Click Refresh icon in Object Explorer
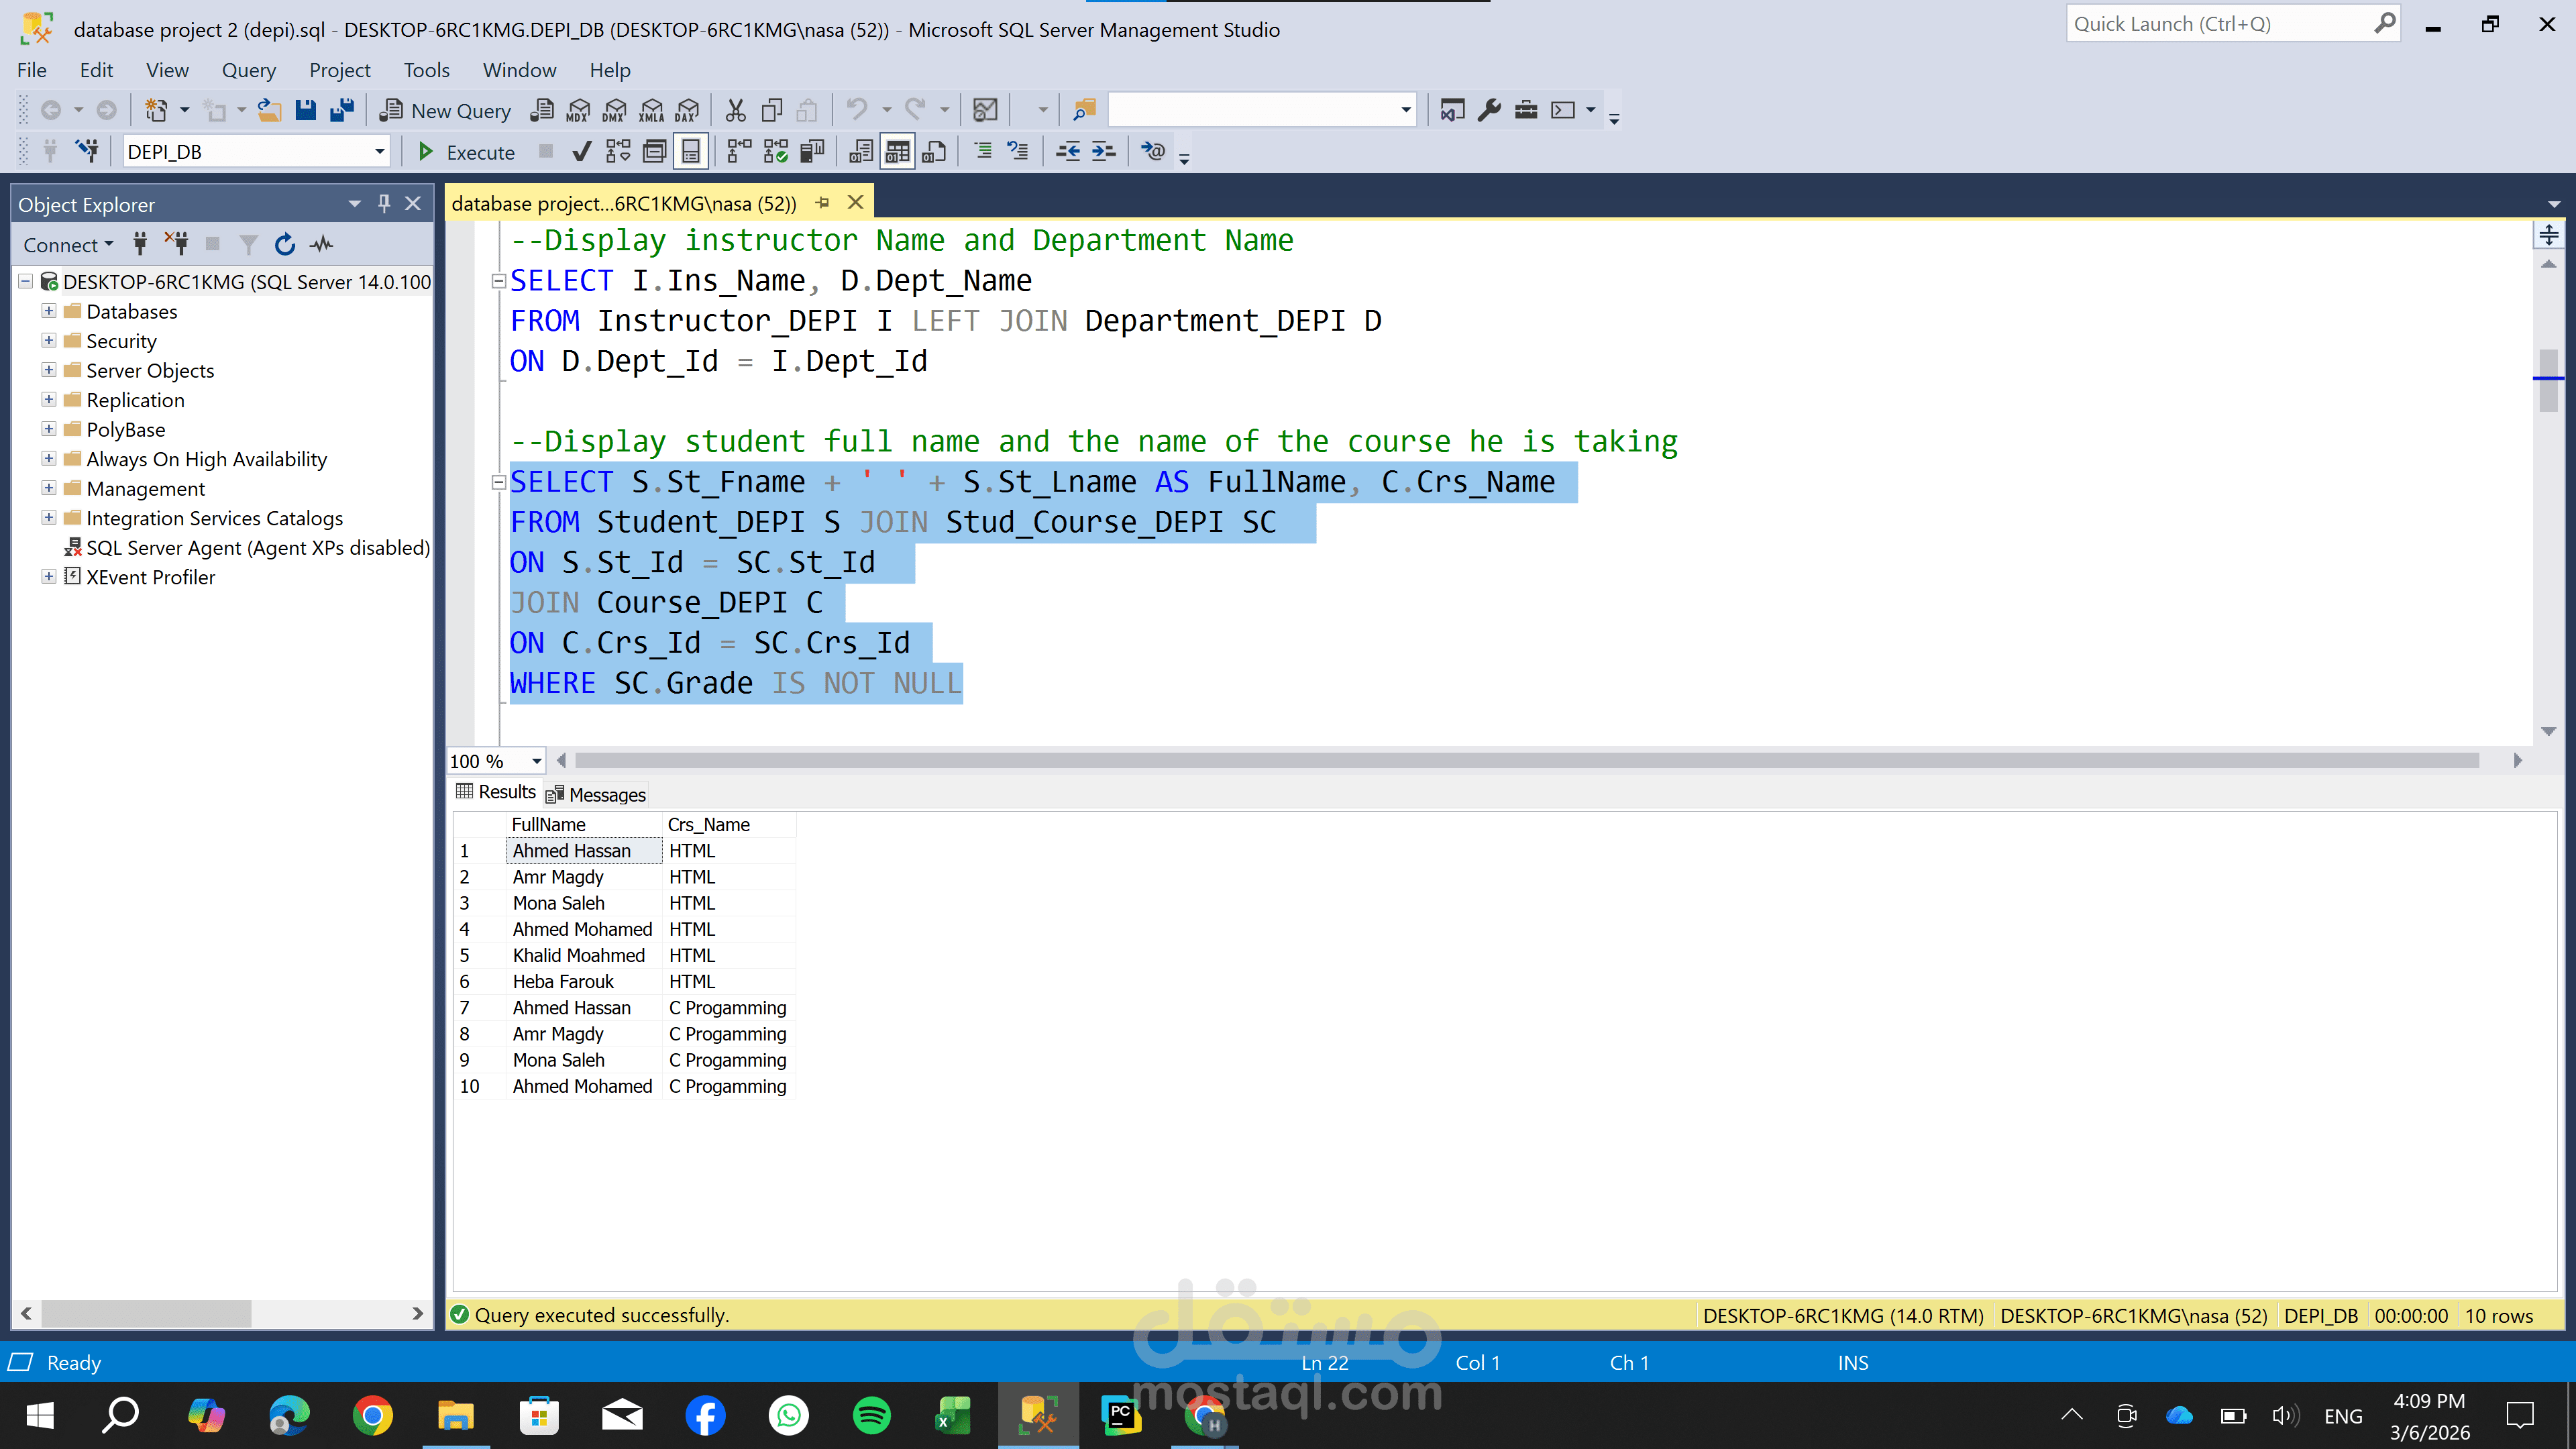The height and width of the screenshot is (1449, 2576). pyautogui.click(x=285, y=245)
